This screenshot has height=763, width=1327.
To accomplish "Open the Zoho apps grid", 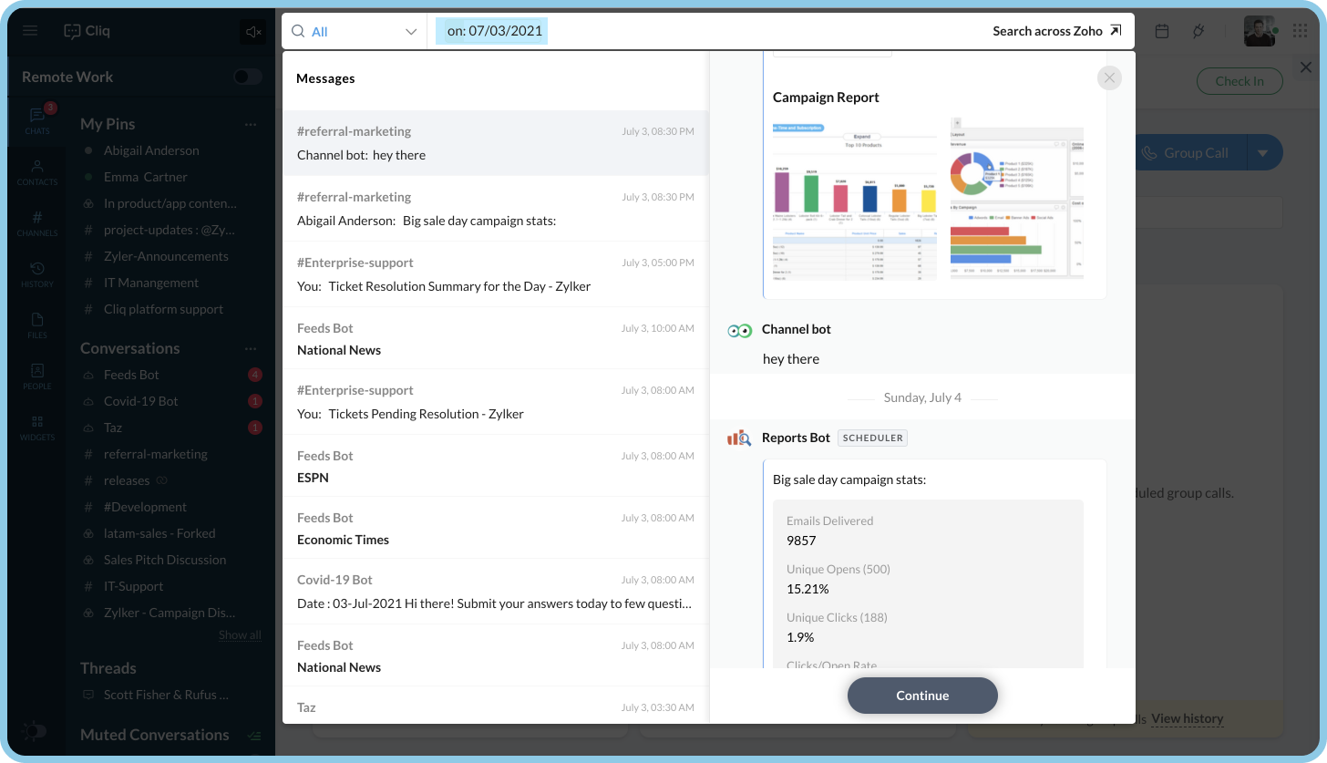I will [x=1301, y=30].
